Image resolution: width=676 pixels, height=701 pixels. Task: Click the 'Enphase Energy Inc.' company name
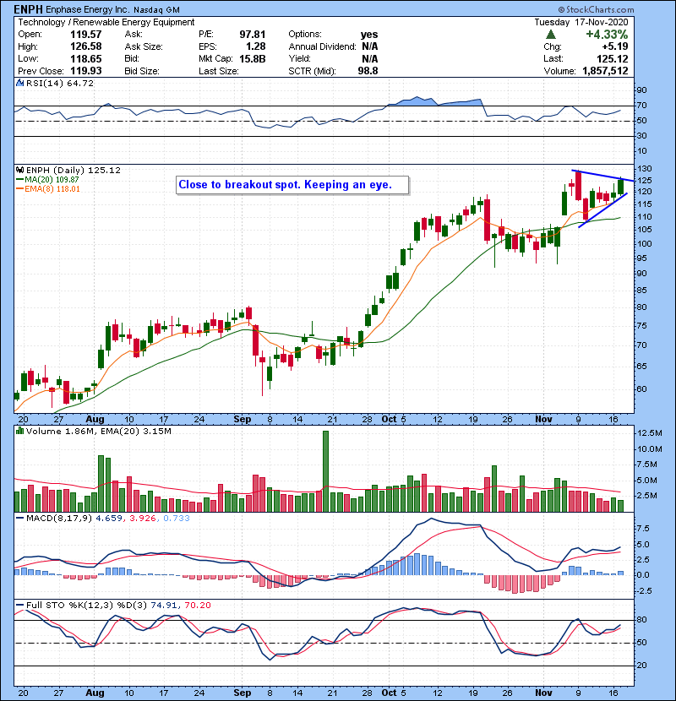click(88, 9)
